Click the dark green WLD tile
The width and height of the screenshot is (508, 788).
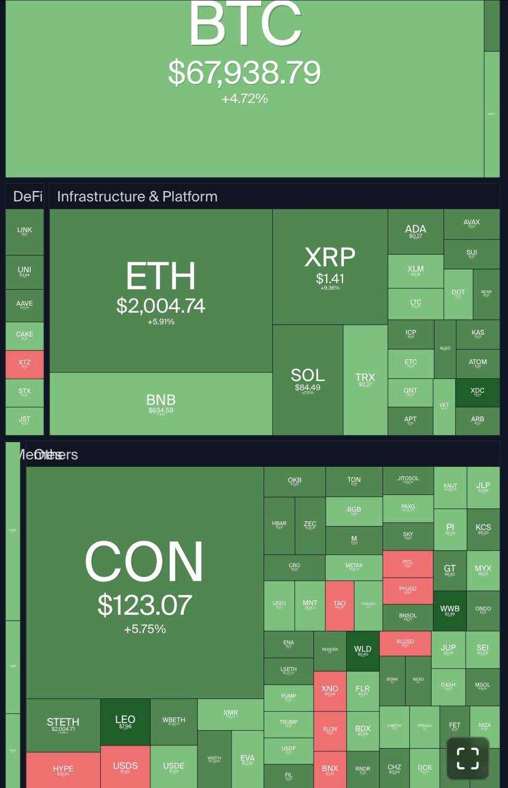click(363, 651)
